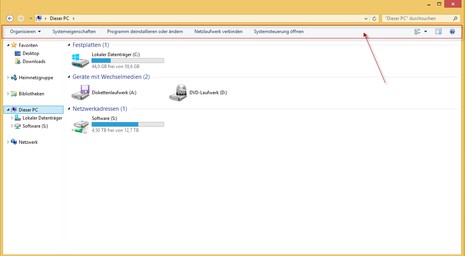Click the search magnifier icon

point(456,18)
